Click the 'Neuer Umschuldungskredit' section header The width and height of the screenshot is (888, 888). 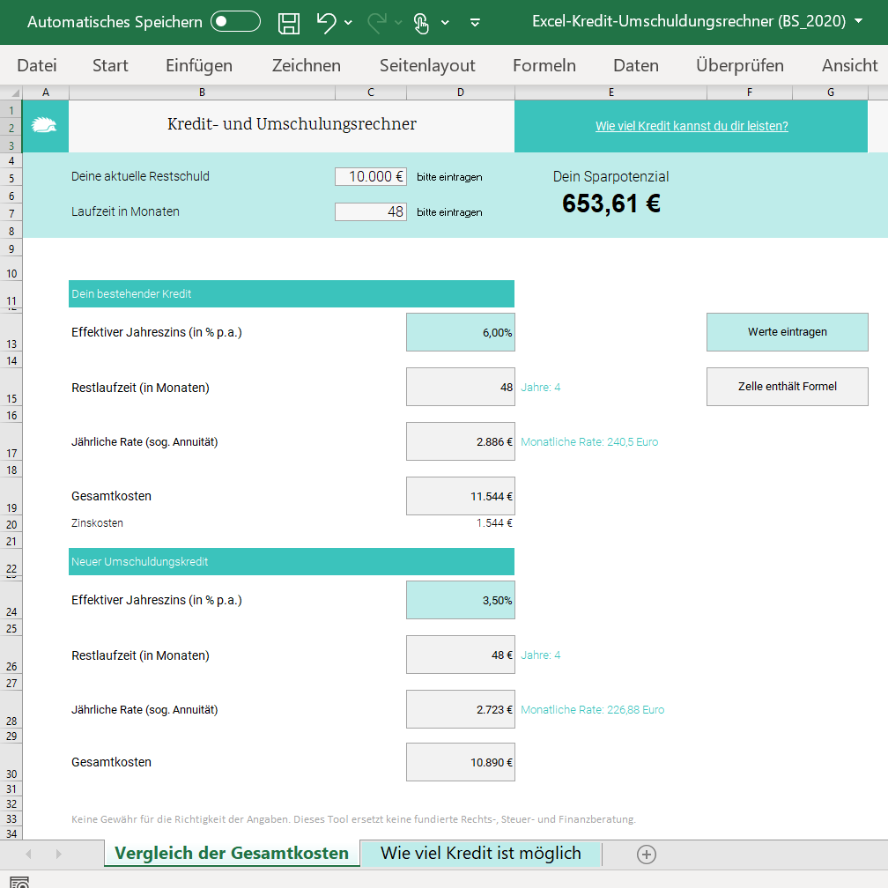click(x=292, y=562)
